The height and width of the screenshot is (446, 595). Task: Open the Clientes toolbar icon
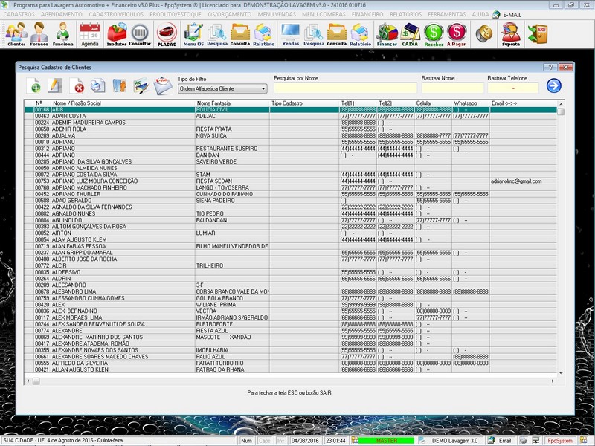16,34
